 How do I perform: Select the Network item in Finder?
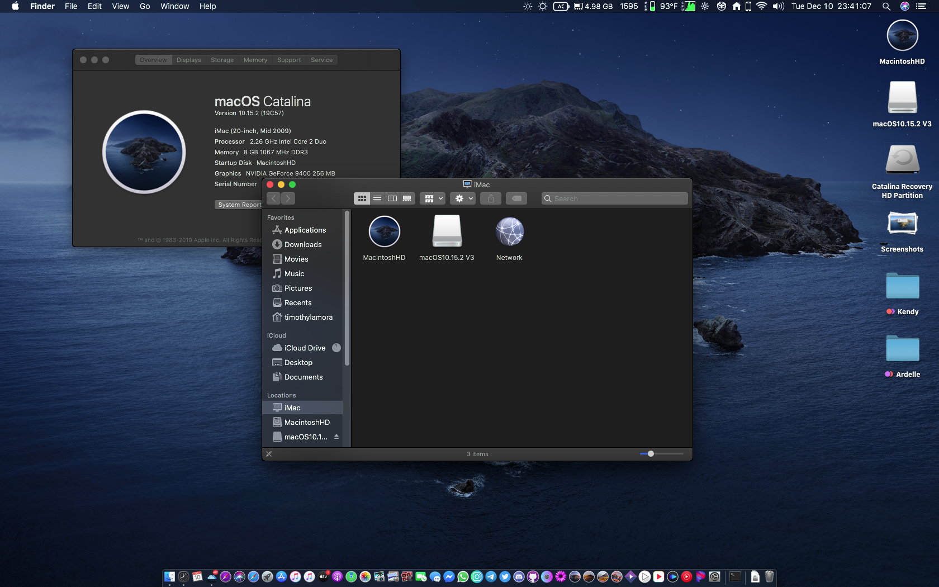click(x=509, y=238)
